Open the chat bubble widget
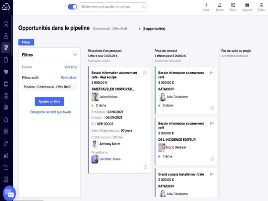Viewport: 268px width, 201px height. point(10,194)
